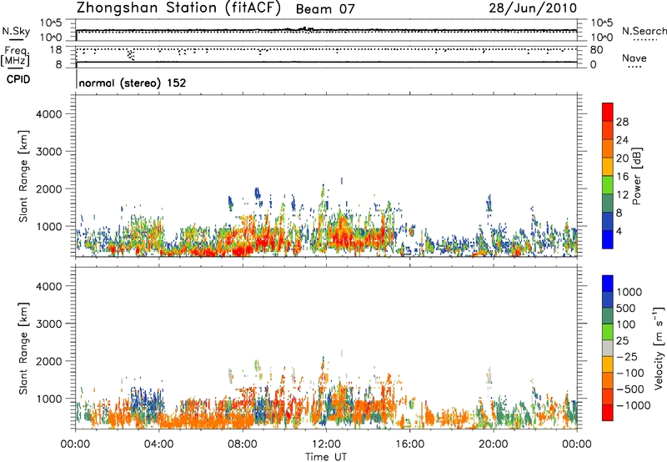Viewport: 667px width, 462px height.
Task: Click the grey -25 to 25 velocity swatch
Action: 608,349
